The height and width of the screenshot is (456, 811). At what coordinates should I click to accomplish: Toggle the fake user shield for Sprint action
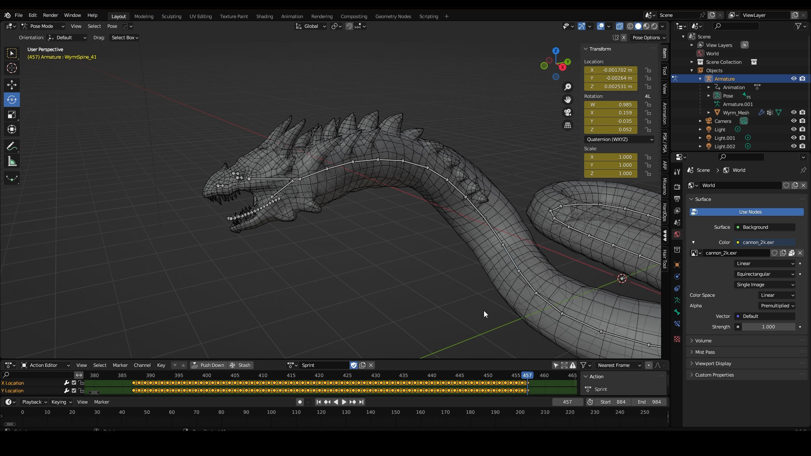click(354, 365)
